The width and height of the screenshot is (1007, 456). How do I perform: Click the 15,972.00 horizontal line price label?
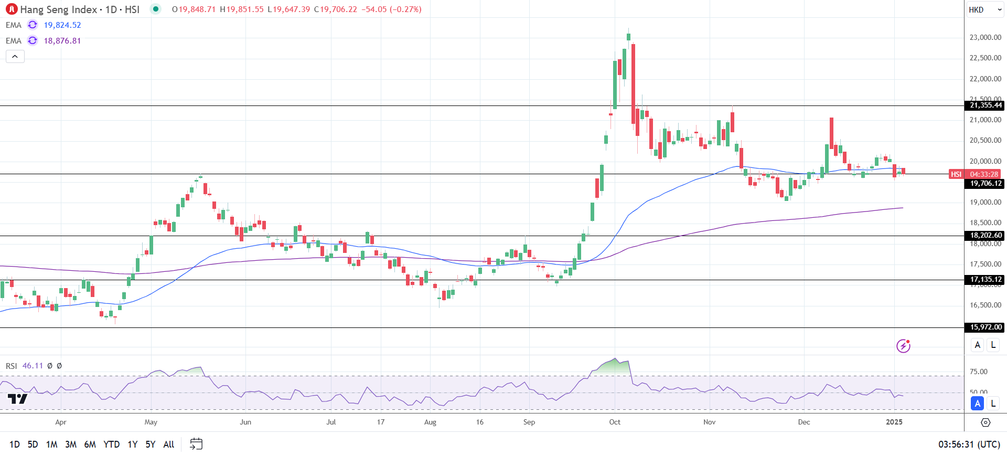click(x=985, y=327)
